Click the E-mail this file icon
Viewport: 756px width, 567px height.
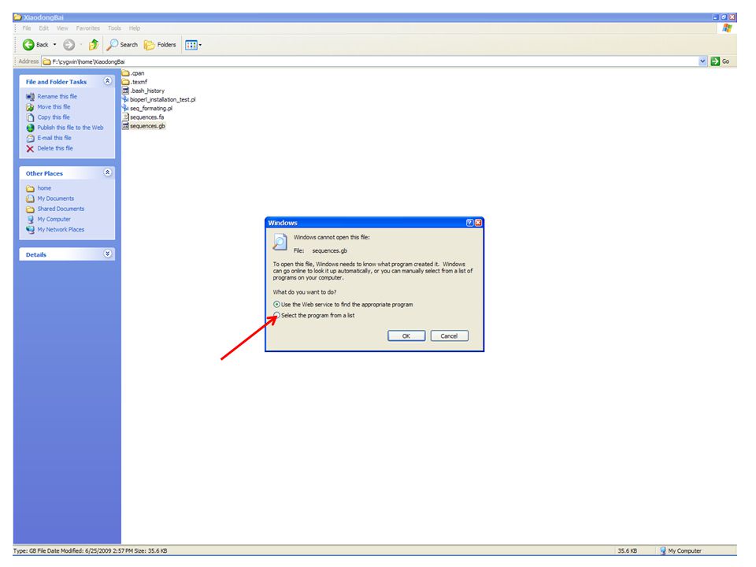30,138
